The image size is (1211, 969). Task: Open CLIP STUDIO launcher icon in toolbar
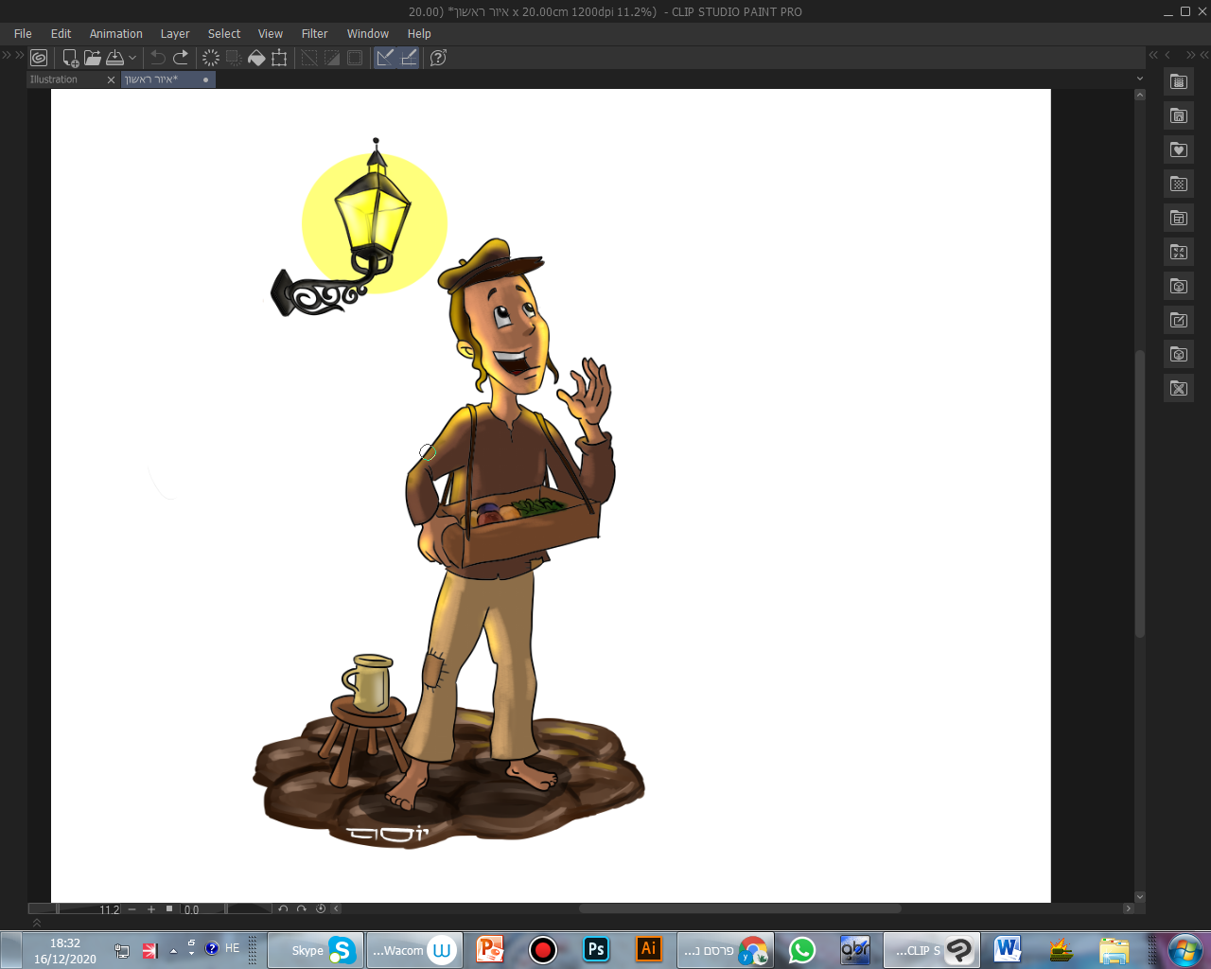pos(39,58)
